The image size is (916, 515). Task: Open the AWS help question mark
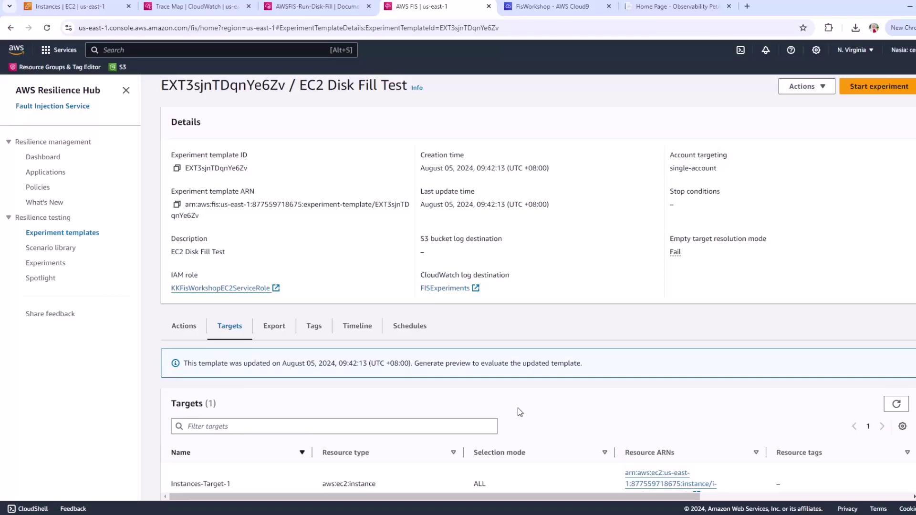pyautogui.click(x=791, y=50)
